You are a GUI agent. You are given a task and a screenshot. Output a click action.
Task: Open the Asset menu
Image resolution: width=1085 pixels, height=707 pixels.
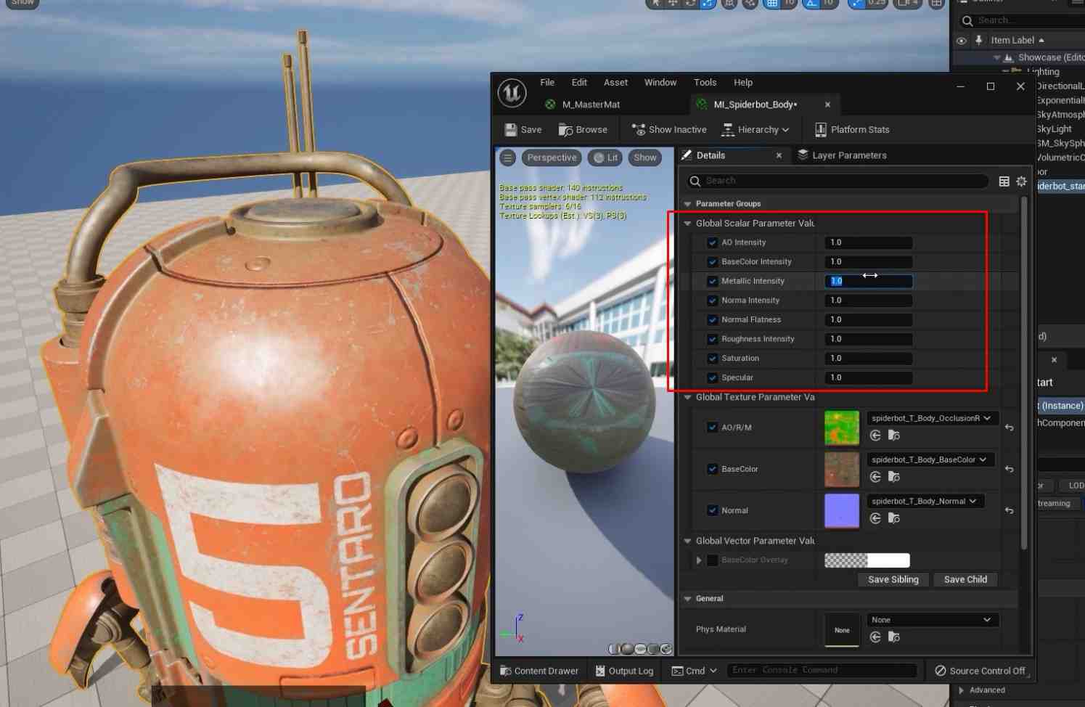pos(615,83)
